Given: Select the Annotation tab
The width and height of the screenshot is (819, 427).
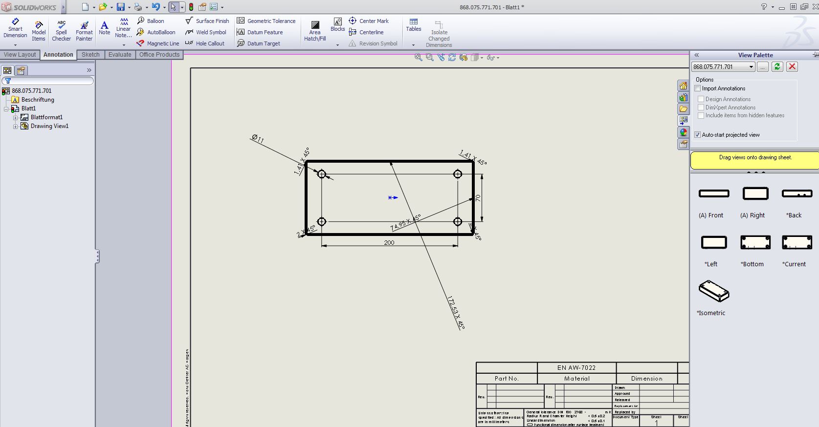Looking at the screenshot, I should coord(58,55).
